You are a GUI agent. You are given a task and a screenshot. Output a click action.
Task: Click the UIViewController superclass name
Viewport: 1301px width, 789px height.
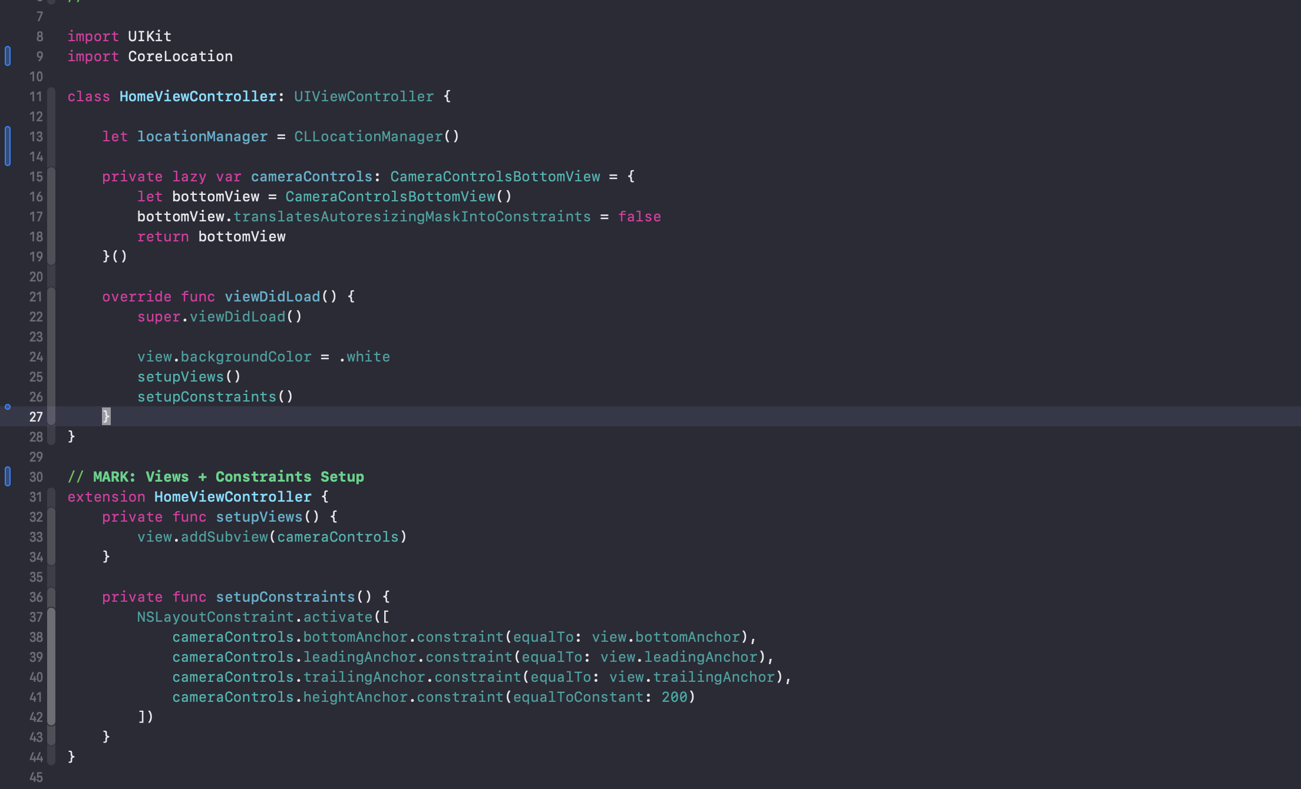364,97
